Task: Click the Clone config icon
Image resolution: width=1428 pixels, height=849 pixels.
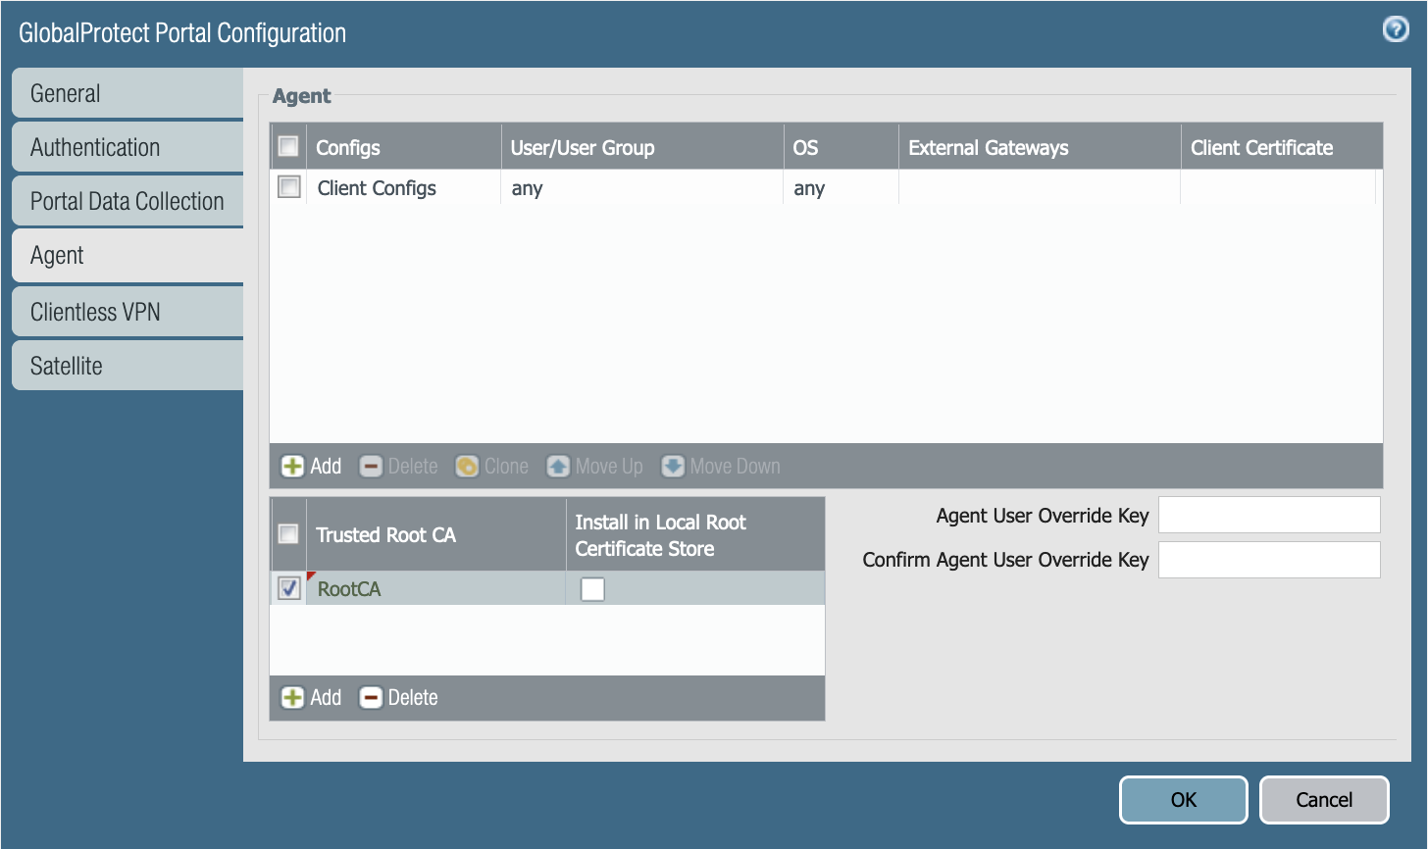Action: click(x=467, y=467)
